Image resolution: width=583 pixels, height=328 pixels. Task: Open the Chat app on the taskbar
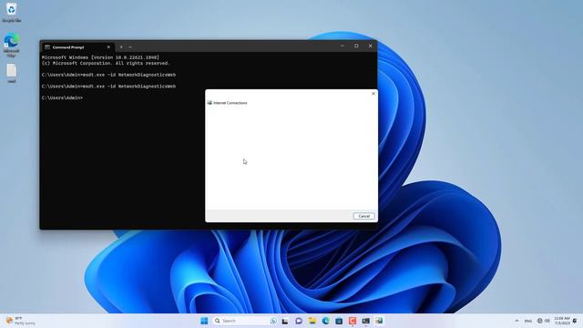click(x=299, y=321)
